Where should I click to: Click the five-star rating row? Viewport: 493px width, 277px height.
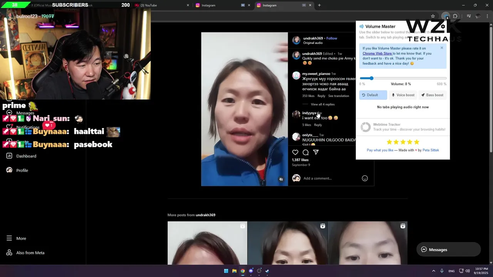(403, 142)
